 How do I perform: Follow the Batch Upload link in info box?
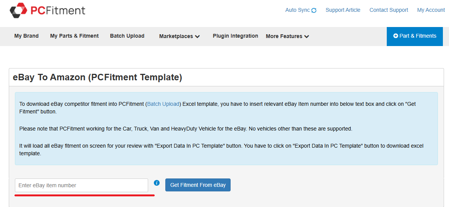click(163, 104)
